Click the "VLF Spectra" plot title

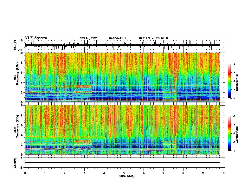point(36,38)
